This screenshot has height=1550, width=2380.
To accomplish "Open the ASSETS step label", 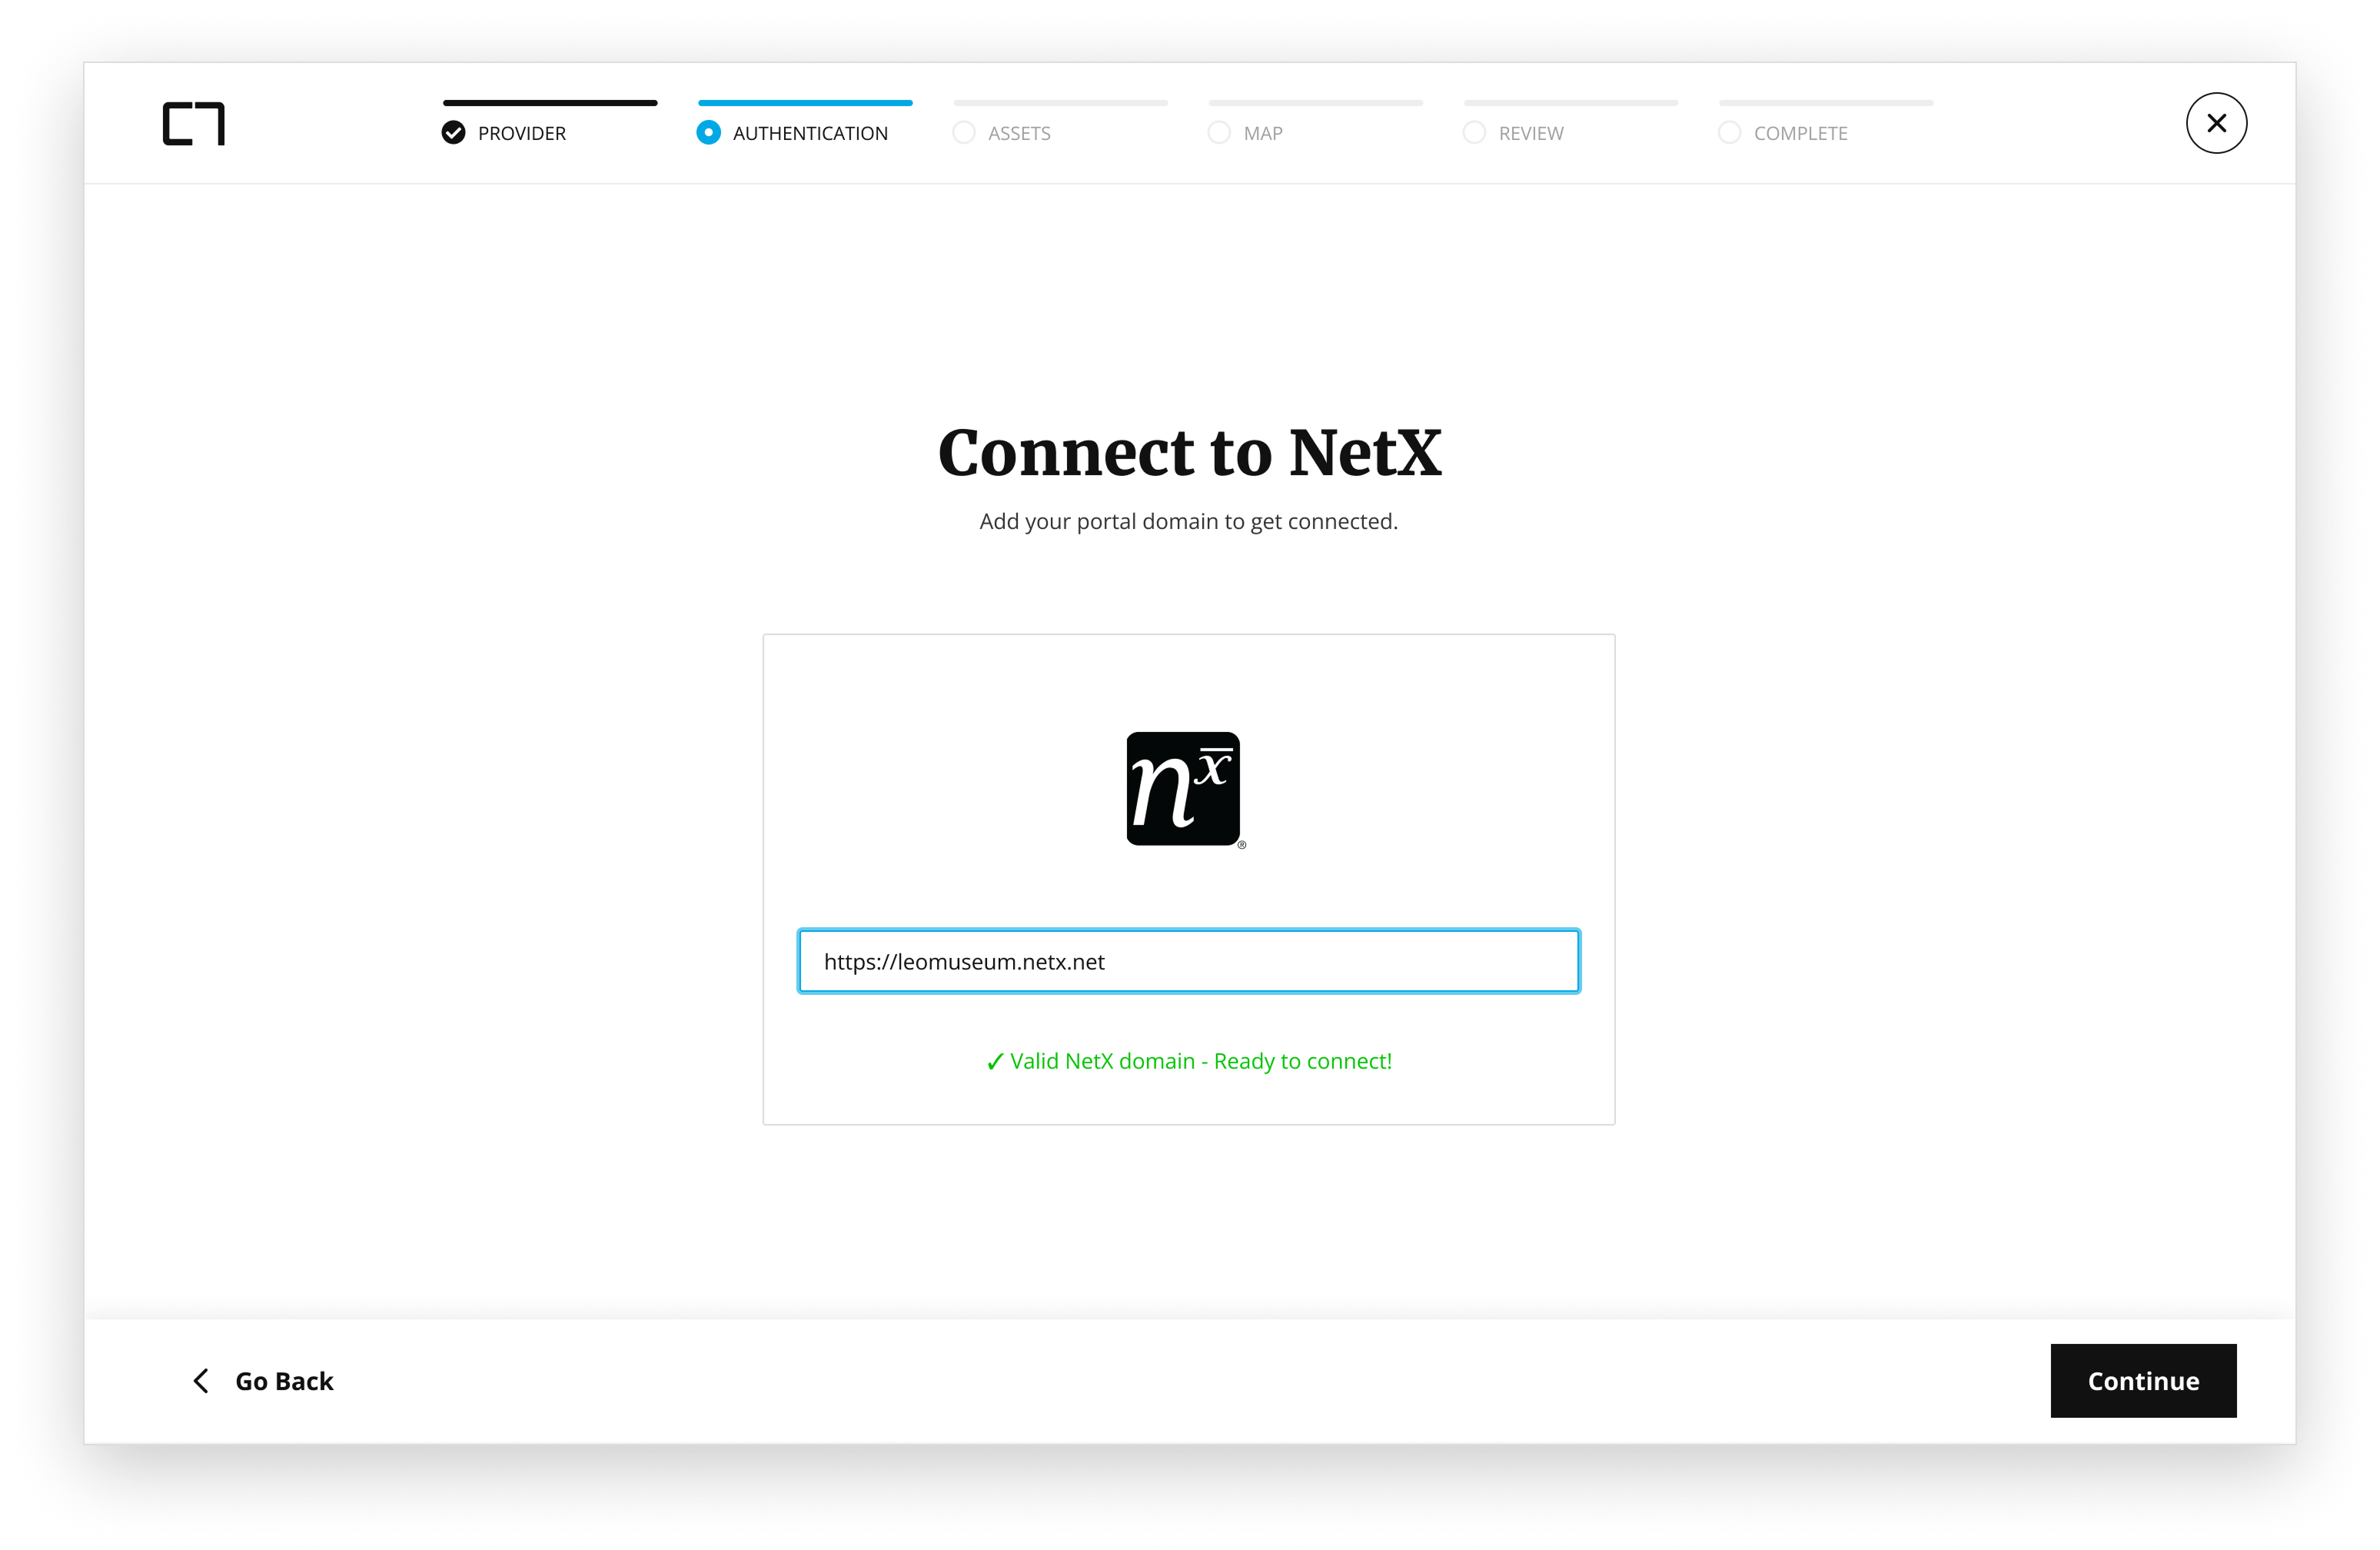I will [x=1019, y=134].
